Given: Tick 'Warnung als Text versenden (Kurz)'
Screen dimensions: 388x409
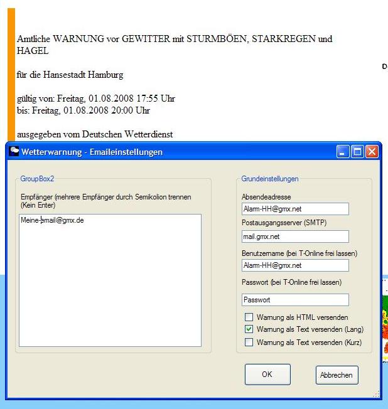Looking at the screenshot, I should pos(249,343).
